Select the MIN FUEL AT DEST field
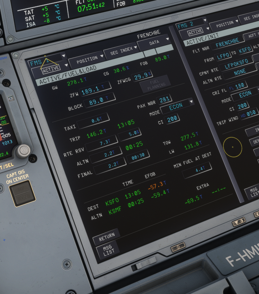Viewport: 259px width, 294px height. [x=198, y=169]
